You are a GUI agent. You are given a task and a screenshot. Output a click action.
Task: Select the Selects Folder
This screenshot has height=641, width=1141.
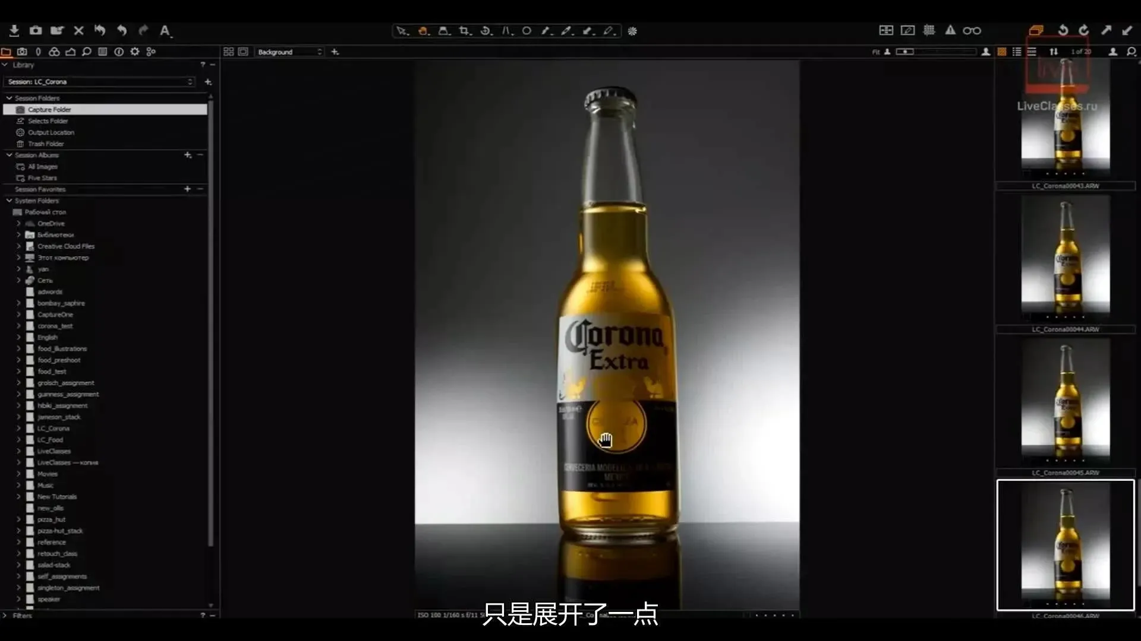point(48,121)
